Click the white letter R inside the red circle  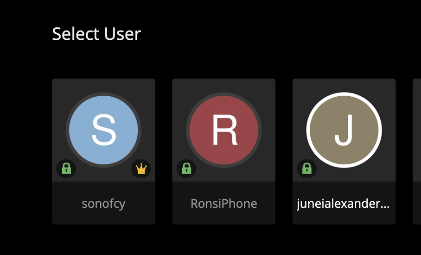[224, 130]
